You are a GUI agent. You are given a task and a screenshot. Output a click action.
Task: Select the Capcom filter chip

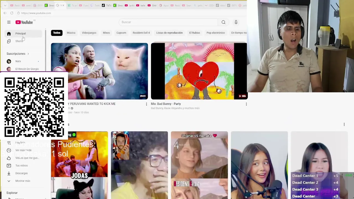click(121, 33)
